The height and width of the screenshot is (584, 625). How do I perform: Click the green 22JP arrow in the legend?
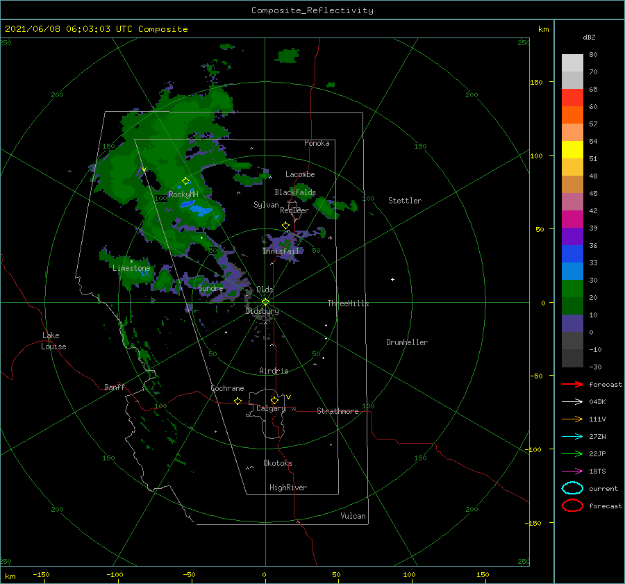pyautogui.click(x=572, y=453)
